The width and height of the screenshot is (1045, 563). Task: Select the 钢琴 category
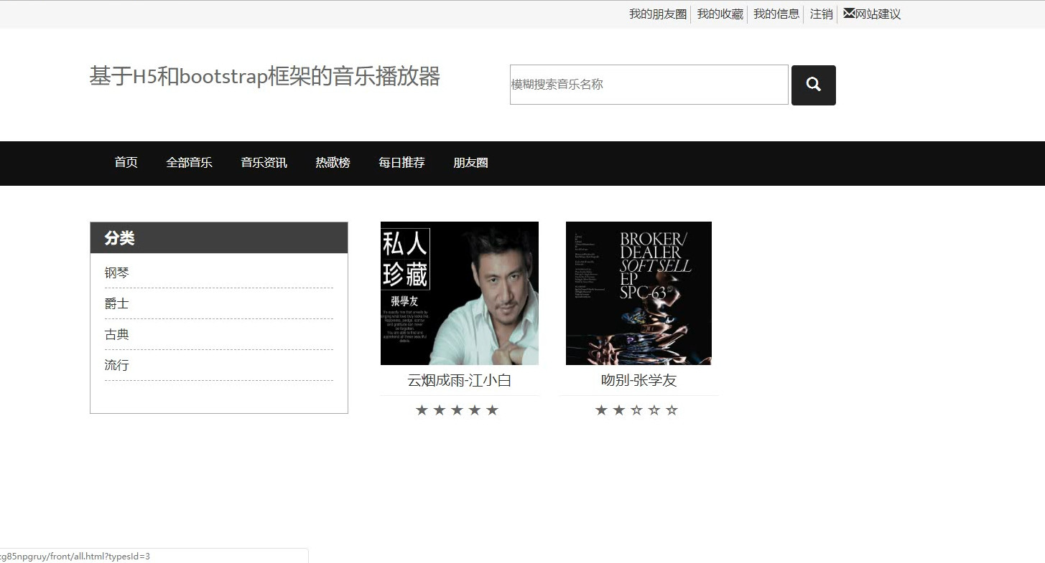click(x=116, y=273)
